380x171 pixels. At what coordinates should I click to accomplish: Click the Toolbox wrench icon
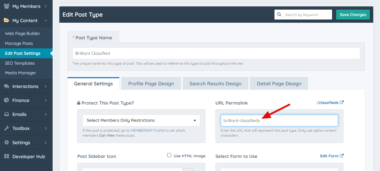coord(6,128)
